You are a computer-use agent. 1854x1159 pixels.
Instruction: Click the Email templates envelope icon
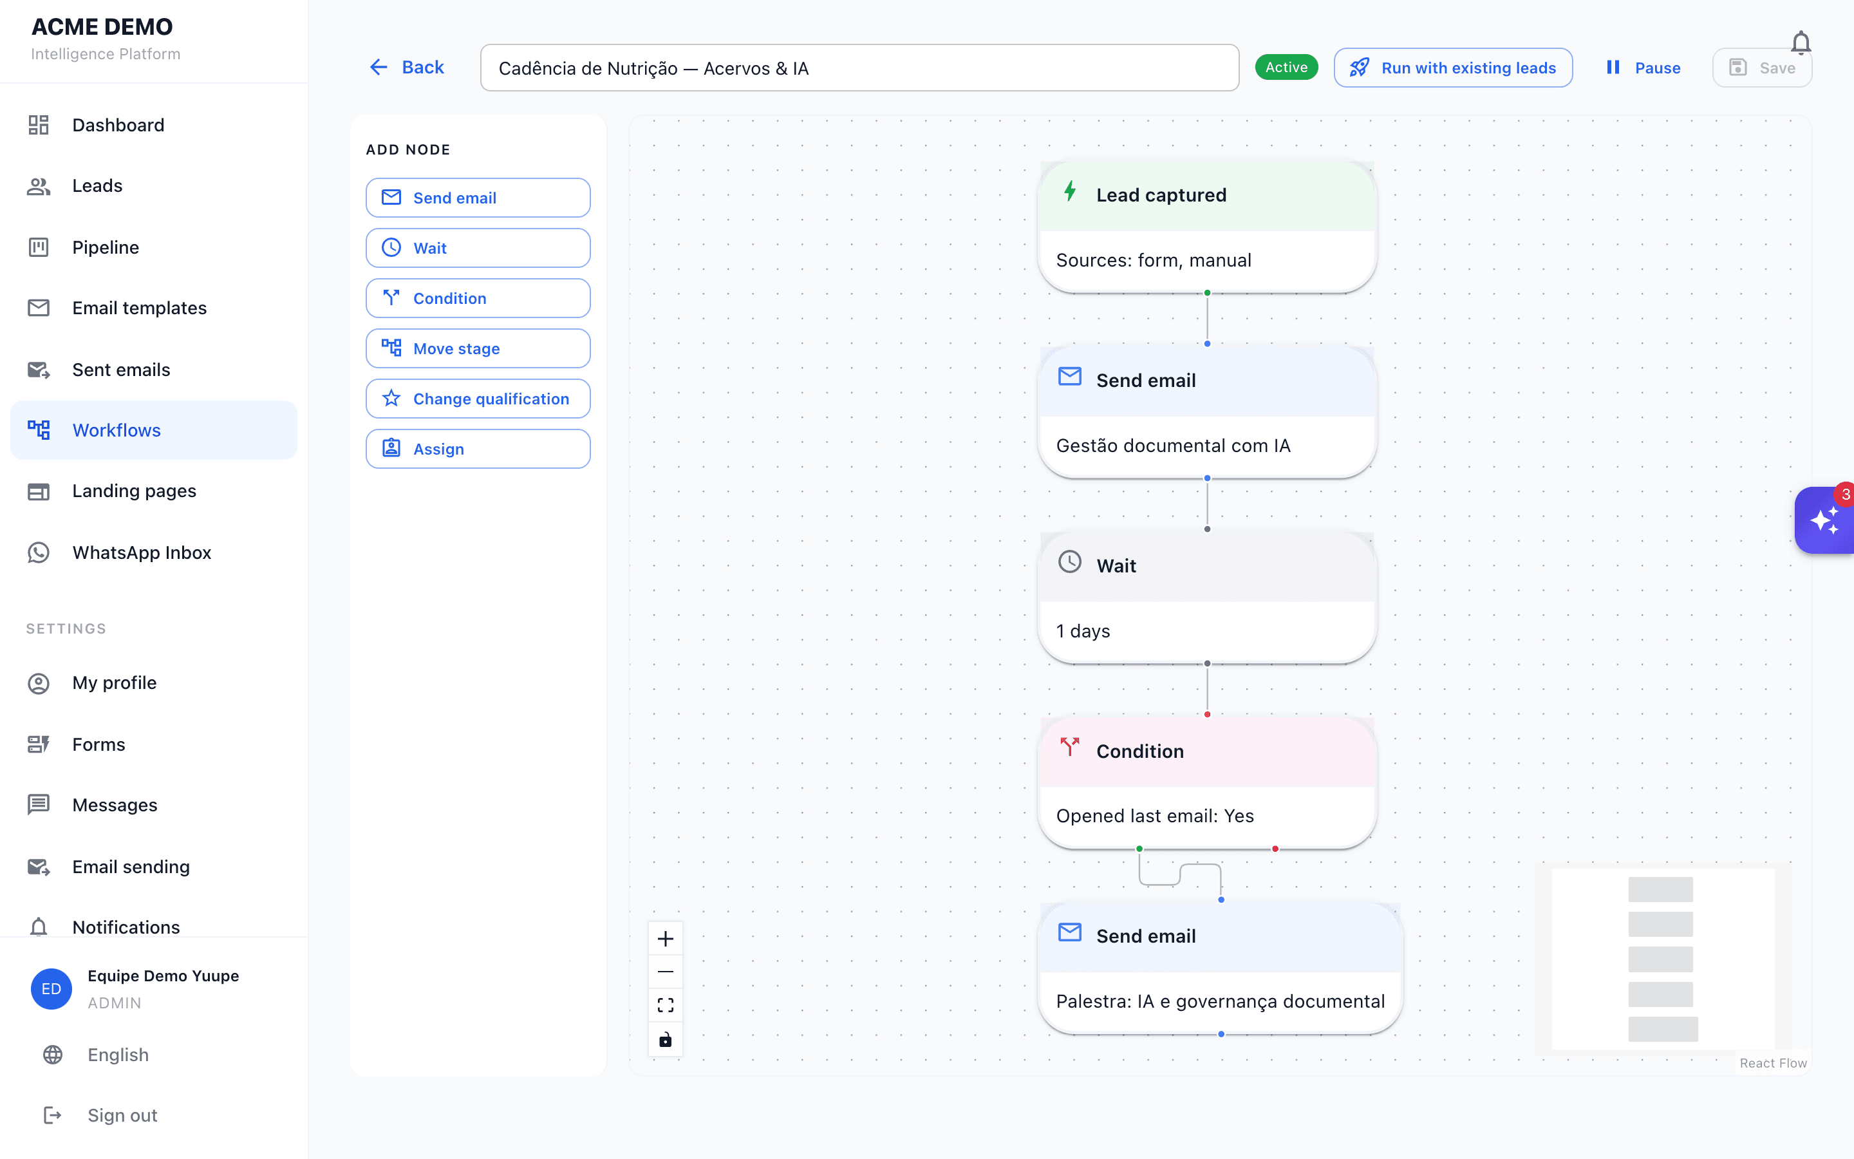[x=39, y=307]
